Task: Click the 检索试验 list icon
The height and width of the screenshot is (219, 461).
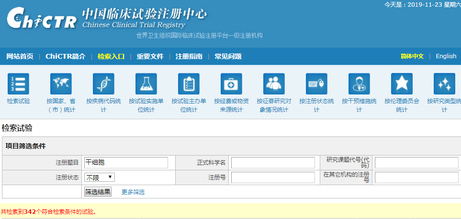Action: pos(18,84)
